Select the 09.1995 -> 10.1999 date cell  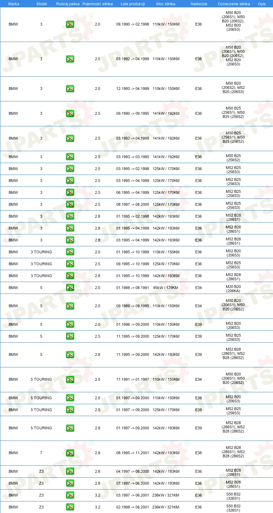pyautogui.click(x=133, y=264)
